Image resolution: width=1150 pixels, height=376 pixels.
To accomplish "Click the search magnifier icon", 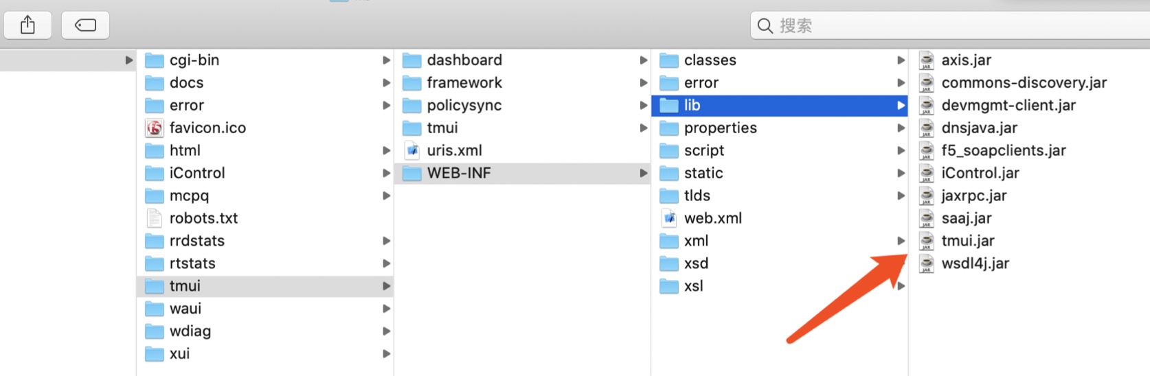I will point(765,26).
